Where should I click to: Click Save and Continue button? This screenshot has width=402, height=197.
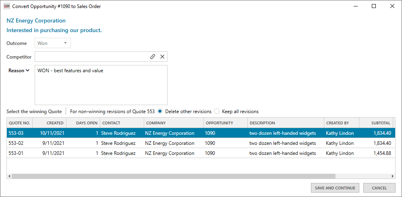tap(335, 188)
